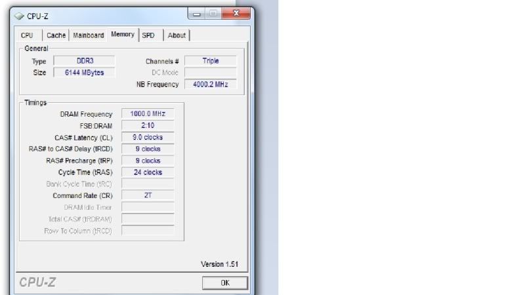Click the RAS# Precharge (tRP) label
525x295 pixels.
click(79, 161)
